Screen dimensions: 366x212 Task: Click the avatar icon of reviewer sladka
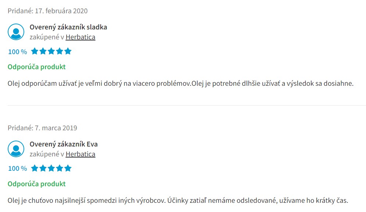[x=16, y=32]
